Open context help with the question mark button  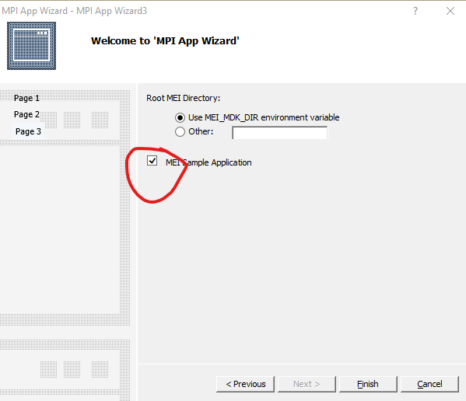(415, 12)
